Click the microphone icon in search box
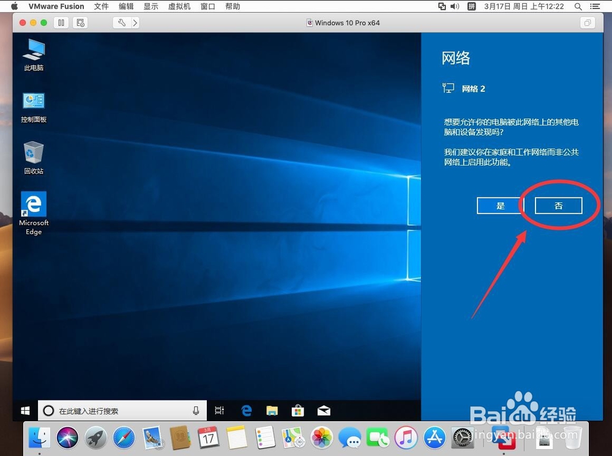The height and width of the screenshot is (456, 612). 196,410
